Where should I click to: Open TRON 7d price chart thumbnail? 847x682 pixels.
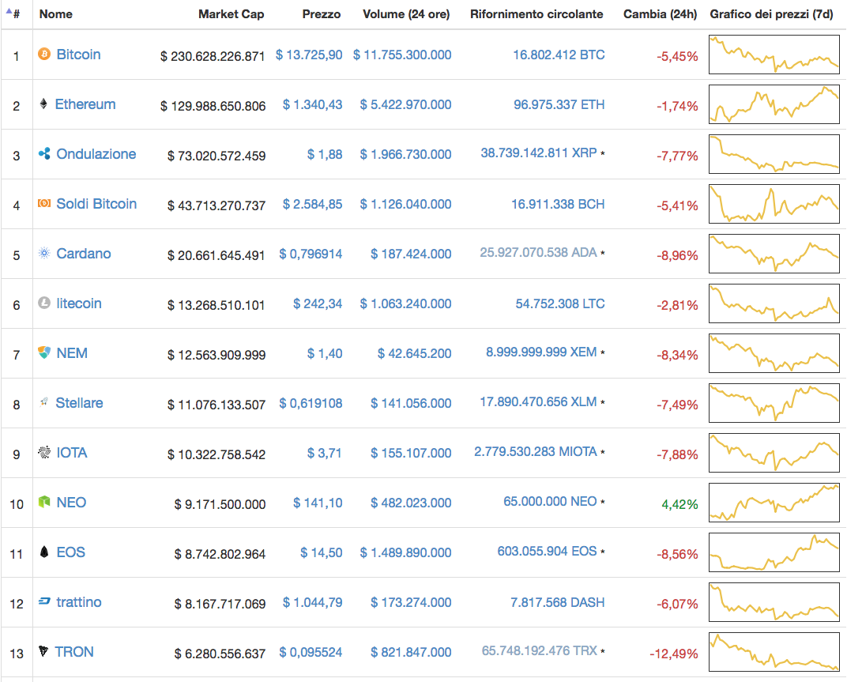[x=774, y=652]
